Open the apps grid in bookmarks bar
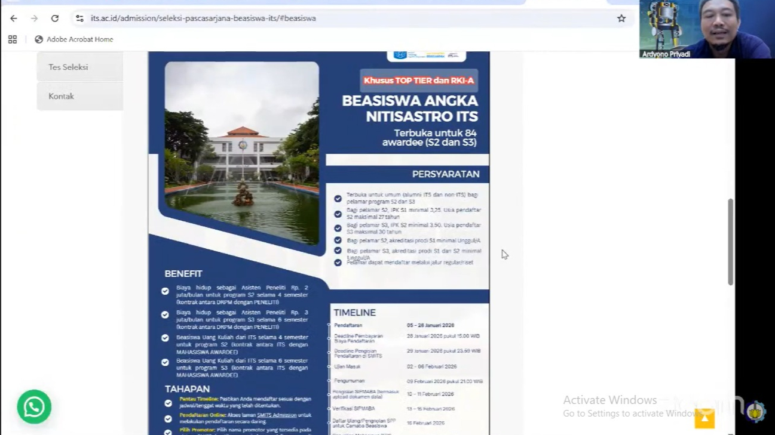This screenshot has width=775, height=435. click(13, 39)
